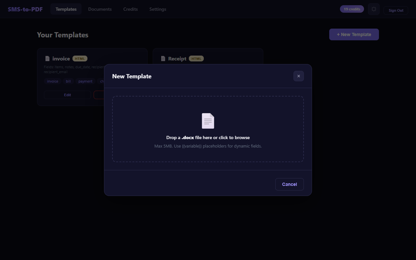Click the 19 credits badge

(352, 9)
